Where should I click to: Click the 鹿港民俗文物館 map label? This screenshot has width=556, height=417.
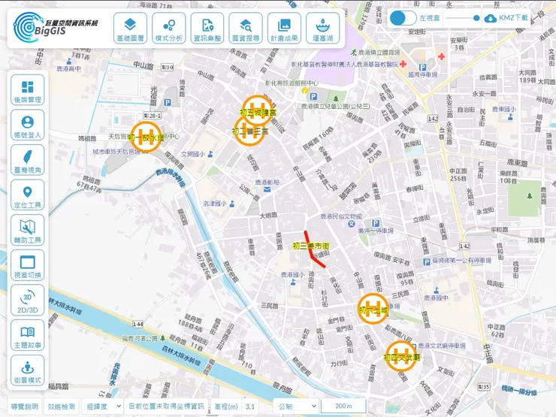[x=341, y=216]
